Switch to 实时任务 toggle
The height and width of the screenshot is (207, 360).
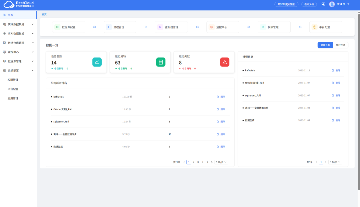click(x=340, y=45)
